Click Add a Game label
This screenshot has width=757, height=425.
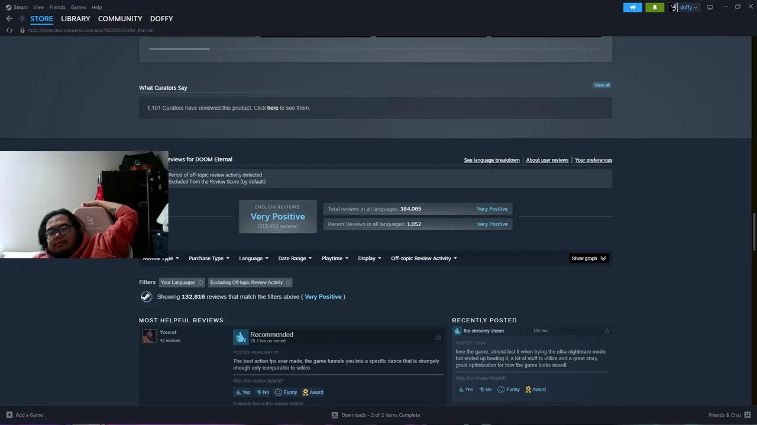pos(29,415)
